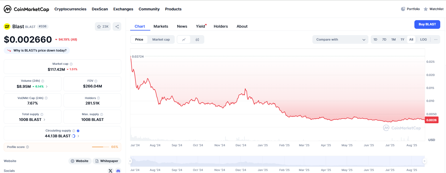Open the Compare with dropdown
Screen dimensions: 446x173
coord(340,39)
